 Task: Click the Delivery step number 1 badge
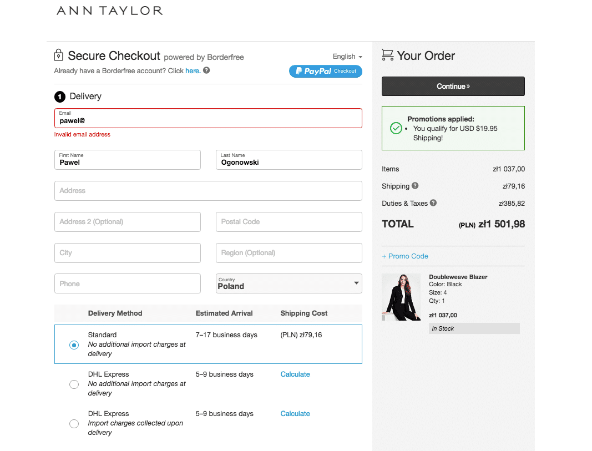tap(60, 97)
